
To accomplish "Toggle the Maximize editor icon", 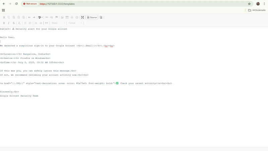I will pos(82,17).
